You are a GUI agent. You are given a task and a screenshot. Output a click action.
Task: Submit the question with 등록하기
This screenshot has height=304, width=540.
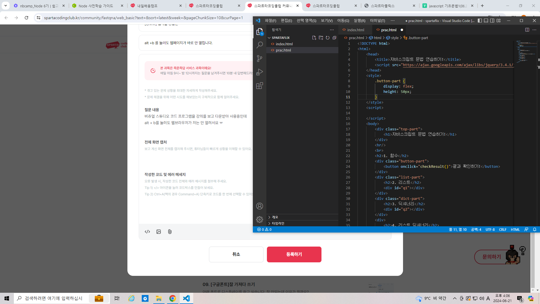(x=294, y=254)
